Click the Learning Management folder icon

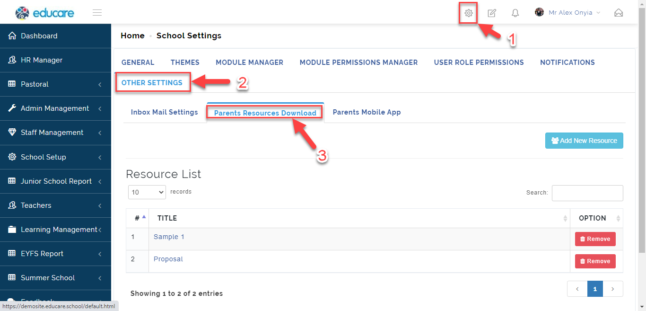coord(12,230)
